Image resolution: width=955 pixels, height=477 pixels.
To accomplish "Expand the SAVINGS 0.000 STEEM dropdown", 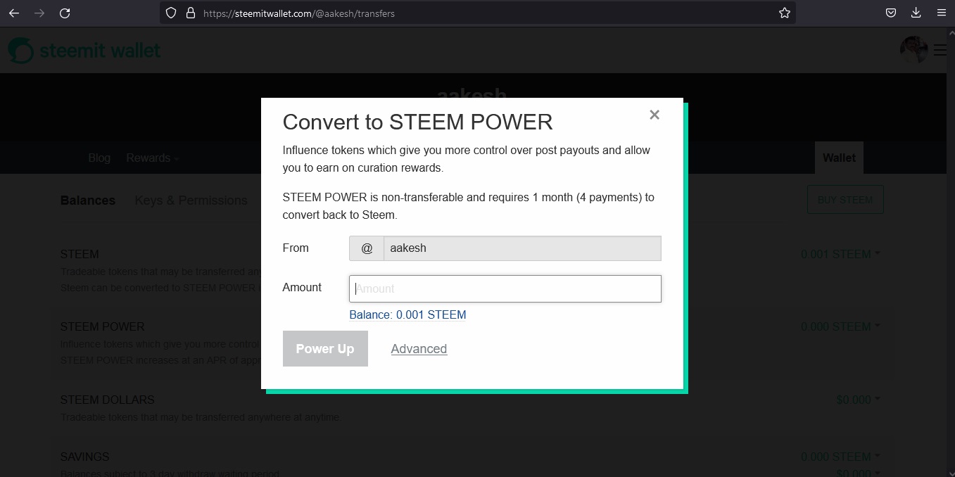I will (x=840, y=457).
